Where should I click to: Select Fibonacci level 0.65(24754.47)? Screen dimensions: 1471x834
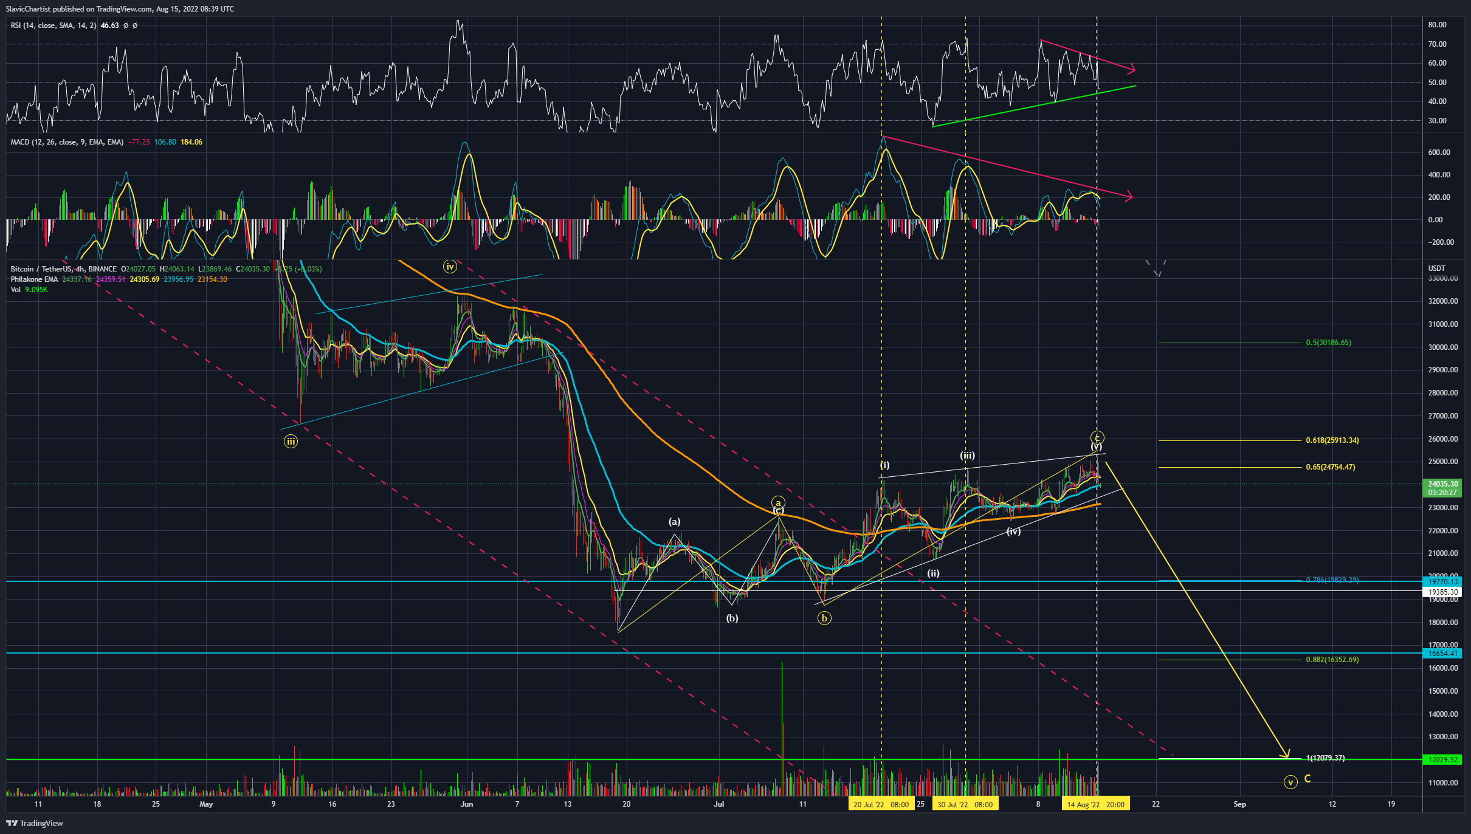(1330, 467)
